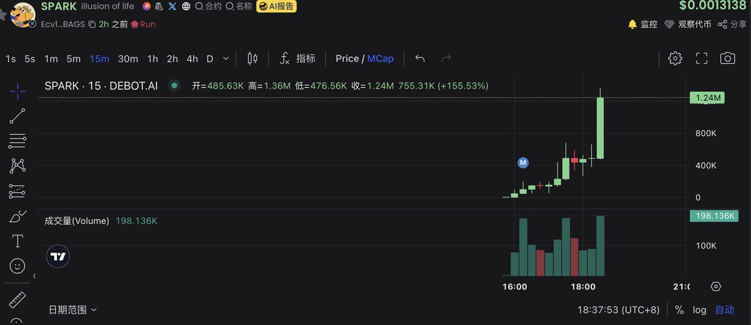Open the AI报告 report button
Screen dimensions: 751x325
[277, 6]
